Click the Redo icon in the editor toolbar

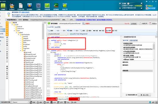pos(75,30)
